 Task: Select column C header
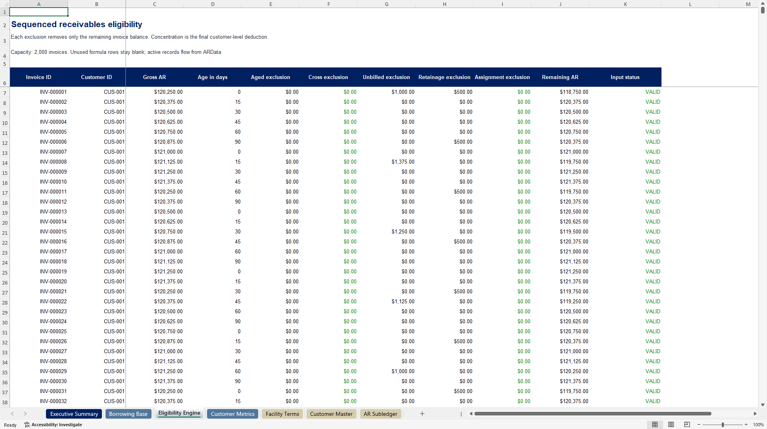point(155,4)
